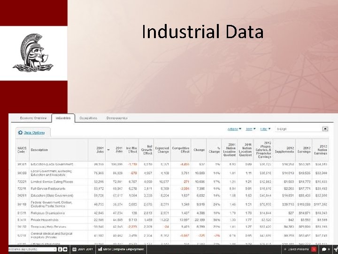Open the Data Options gear icon

[20, 132]
